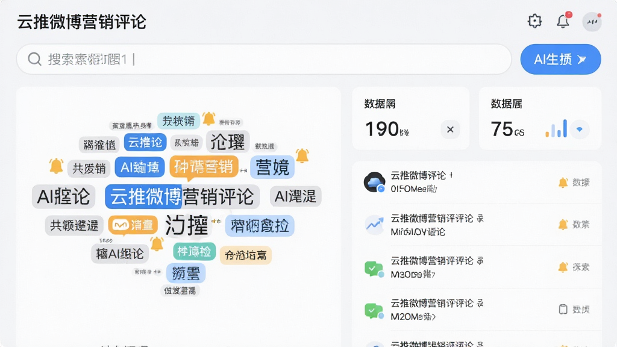Open the line-chart trend icon in the list
The height and width of the screenshot is (347, 617).
[374, 225]
